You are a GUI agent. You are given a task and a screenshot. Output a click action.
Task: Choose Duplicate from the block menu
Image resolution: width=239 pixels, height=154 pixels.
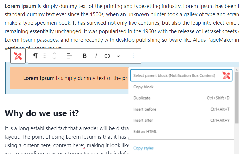point(181,98)
